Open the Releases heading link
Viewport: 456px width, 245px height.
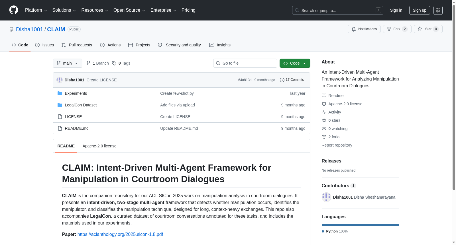pos(331,161)
